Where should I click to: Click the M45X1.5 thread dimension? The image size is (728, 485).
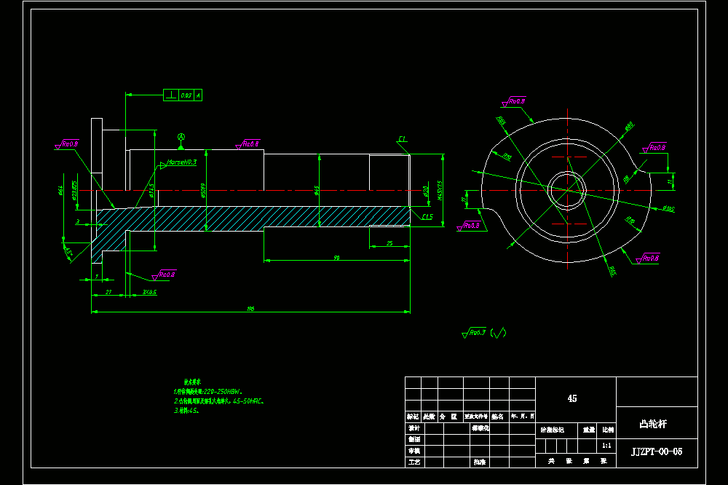pyautogui.click(x=439, y=191)
